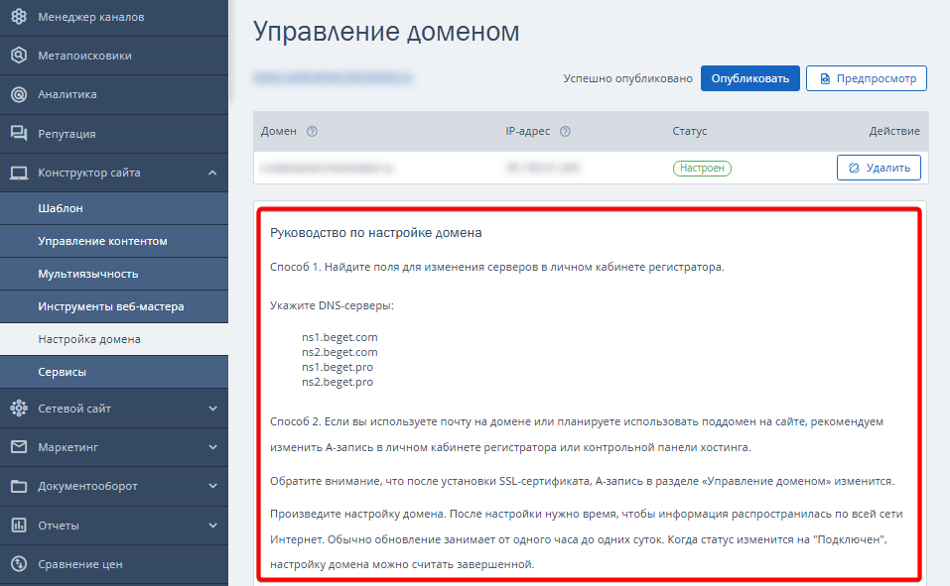Click the blurred domain name table cell
This screenshot has width=950, height=586.
point(327,168)
